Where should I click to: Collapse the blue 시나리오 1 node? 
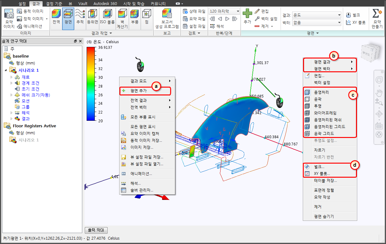click(6, 70)
